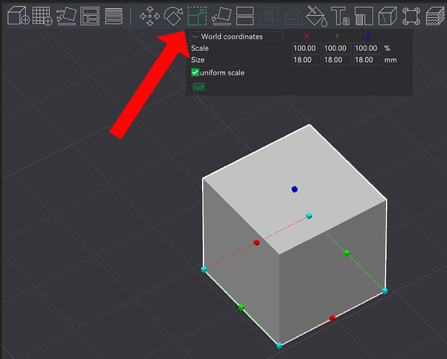Select the hatched corner support painting icon
The width and height of the screenshot is (447, 359).
pyautogui.click(x=364, y=17)
